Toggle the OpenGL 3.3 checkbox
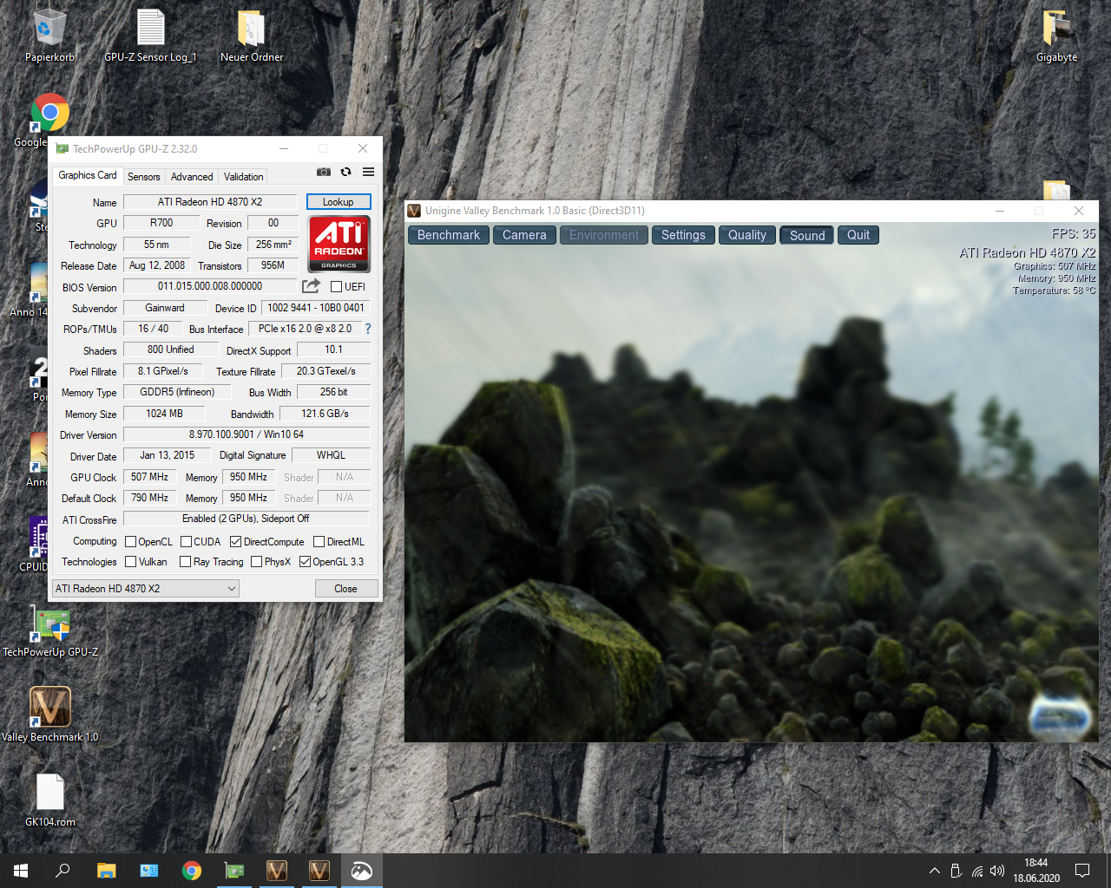The image size is (1111, 888). click(x=305, y=562)
